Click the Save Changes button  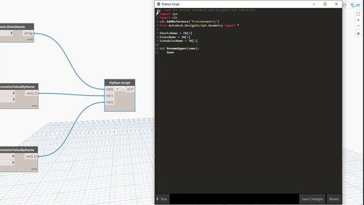[x=312, y=199]
